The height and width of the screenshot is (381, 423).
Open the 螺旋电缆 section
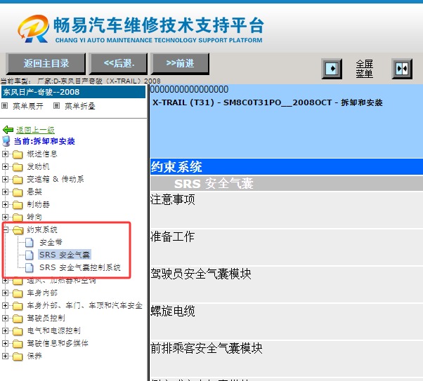pos(173,312)
